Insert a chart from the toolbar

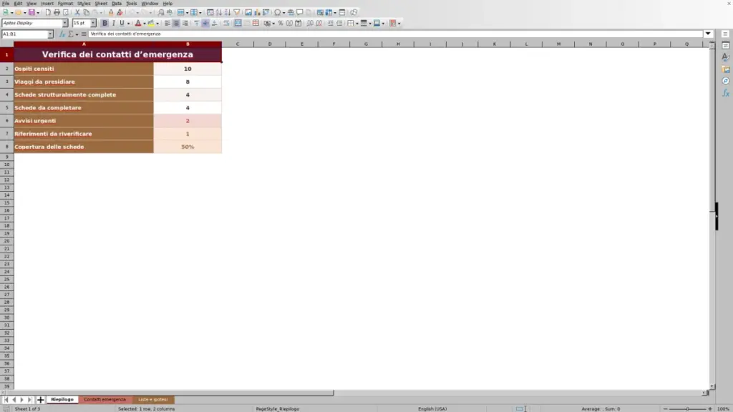[257, 12]
